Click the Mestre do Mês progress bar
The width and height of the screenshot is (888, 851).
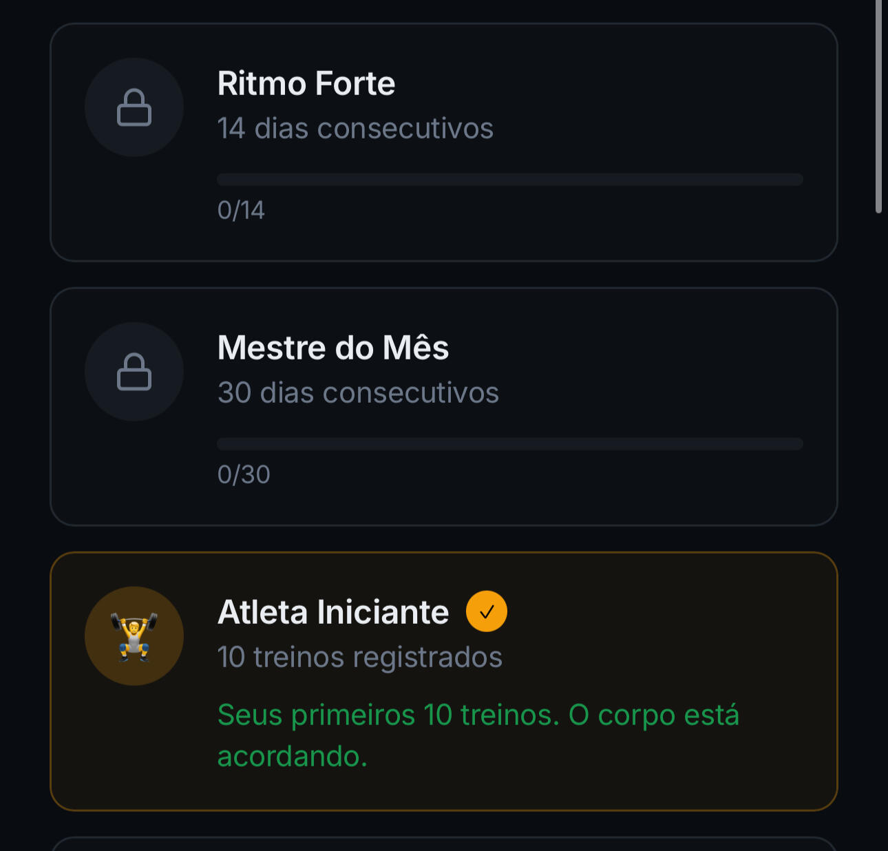[x=510, y=444]
